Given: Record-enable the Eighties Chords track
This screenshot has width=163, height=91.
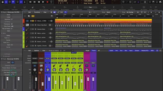Looking at the screenshot, I should click(35, 45).
